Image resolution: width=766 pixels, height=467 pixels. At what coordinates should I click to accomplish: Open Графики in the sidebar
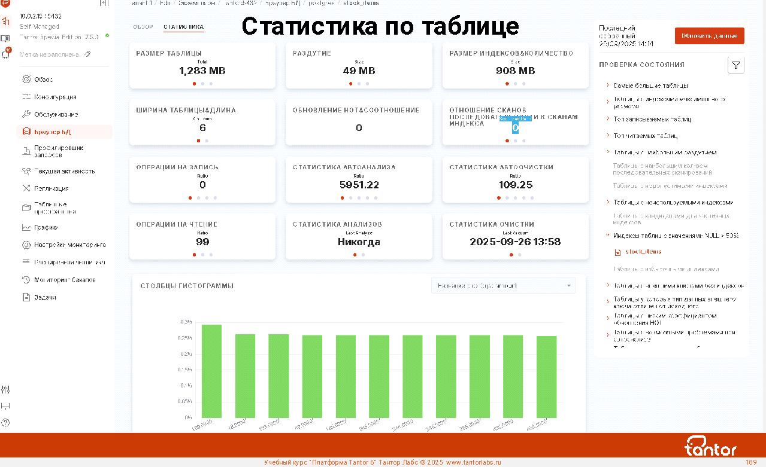pos(46,227)
